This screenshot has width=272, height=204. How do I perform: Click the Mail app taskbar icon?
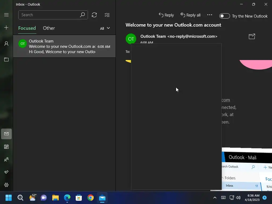[102, 198]
